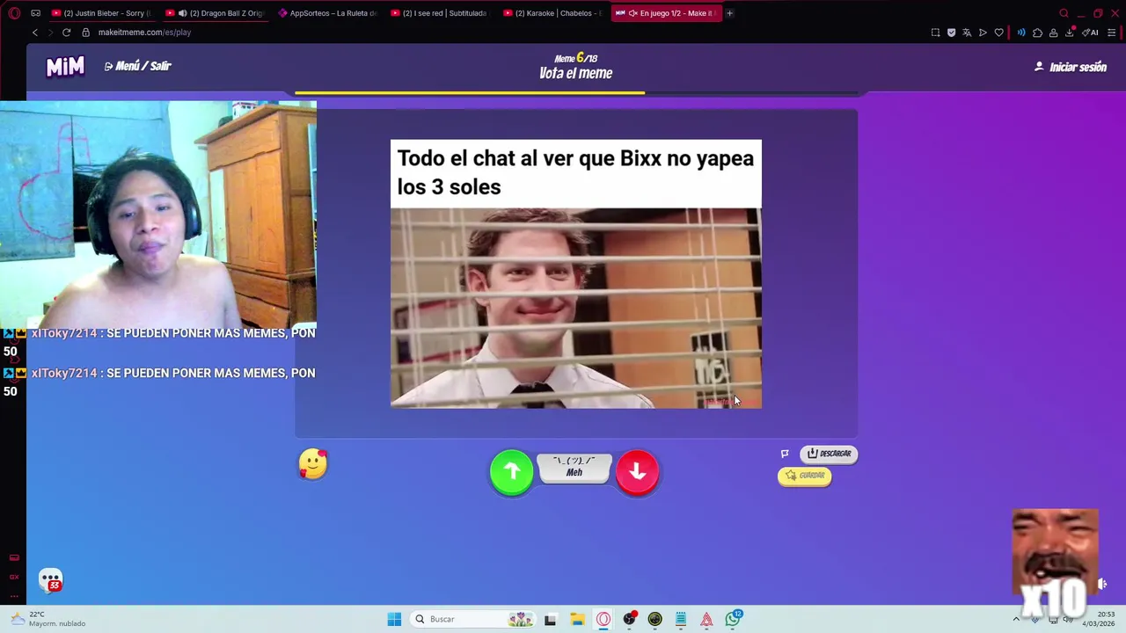Go back in browser history
This screenshot has height=633, width=1126.
coord(35,33)
